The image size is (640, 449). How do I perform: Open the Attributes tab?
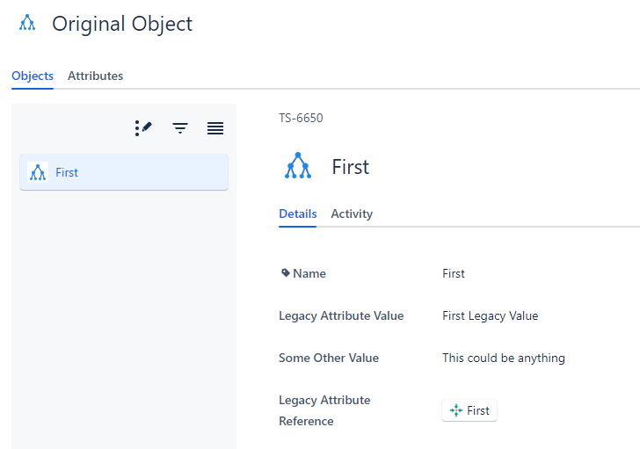95,76
